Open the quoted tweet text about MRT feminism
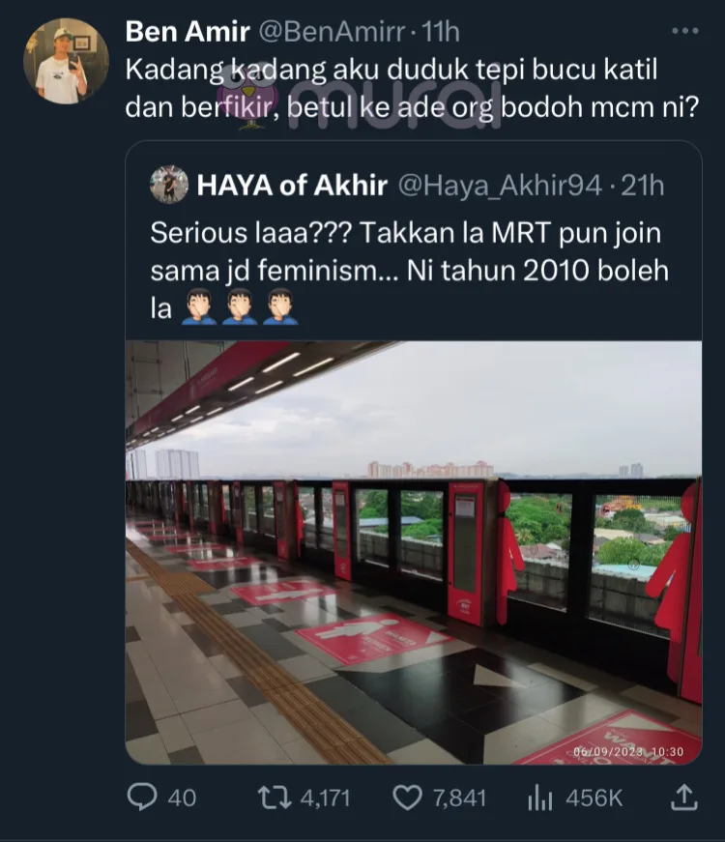The image size is (725, 842). click(409, 272)
